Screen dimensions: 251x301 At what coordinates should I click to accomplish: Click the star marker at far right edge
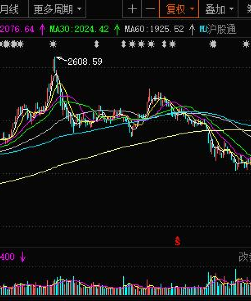tap(247, 44)
